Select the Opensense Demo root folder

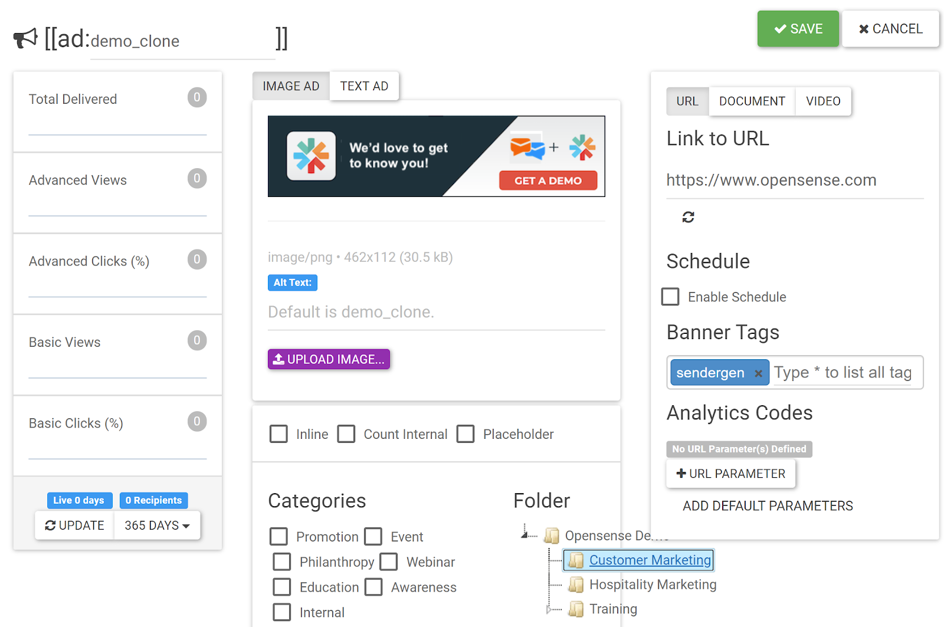tap(617, 536)
